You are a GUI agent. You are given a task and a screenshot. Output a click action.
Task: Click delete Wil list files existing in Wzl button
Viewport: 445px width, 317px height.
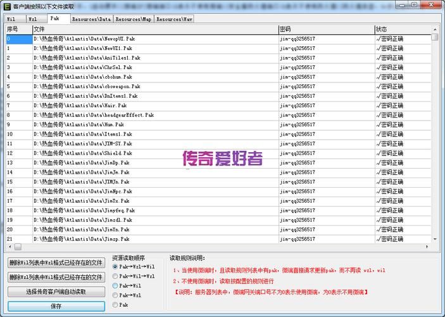[x=56, y=262]
